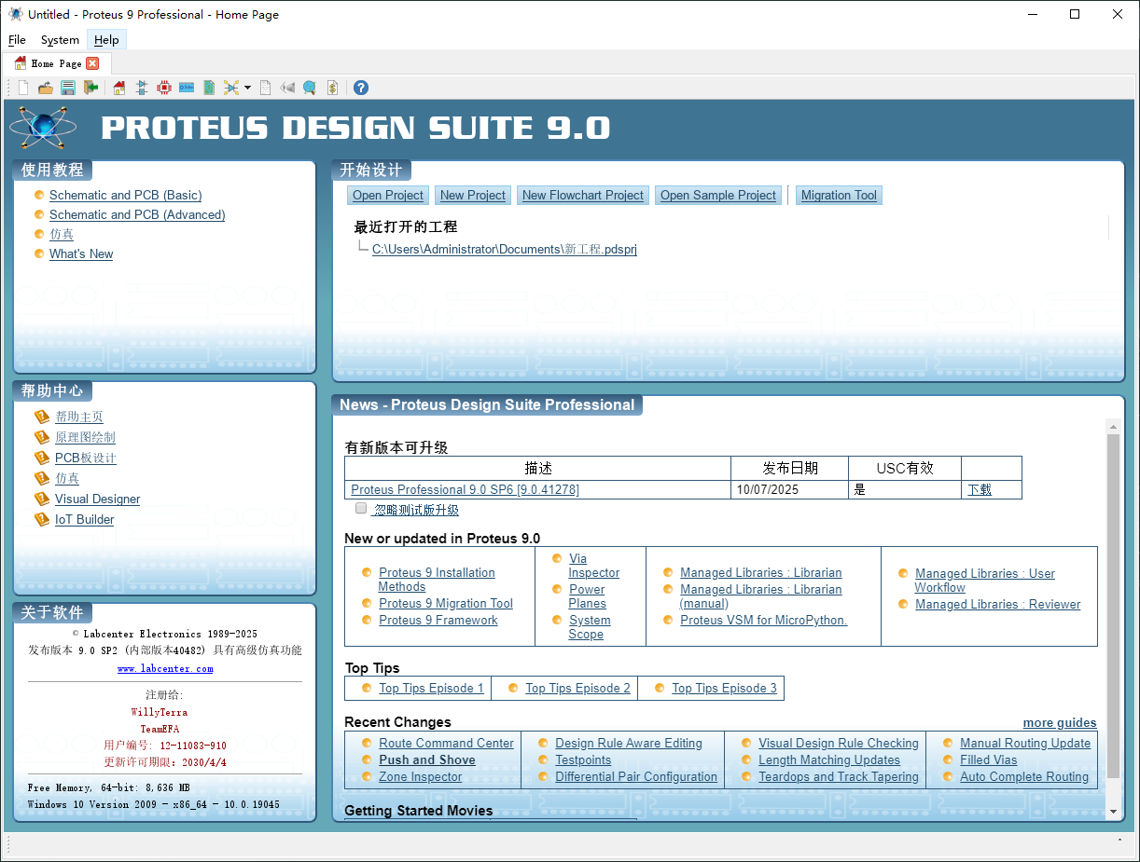Open Top Tips Episode 3
This screenshot has height=862, width=1140.
click(724, 688)
